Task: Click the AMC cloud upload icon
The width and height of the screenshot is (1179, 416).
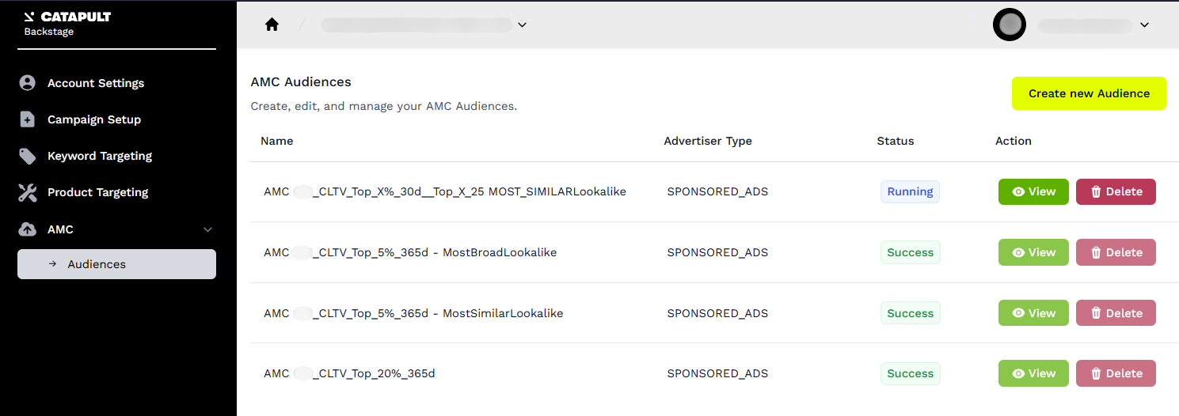Action: (x=28, y=229)
